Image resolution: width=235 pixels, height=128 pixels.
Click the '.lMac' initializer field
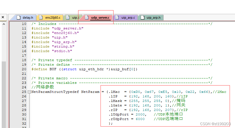[114, 92]
